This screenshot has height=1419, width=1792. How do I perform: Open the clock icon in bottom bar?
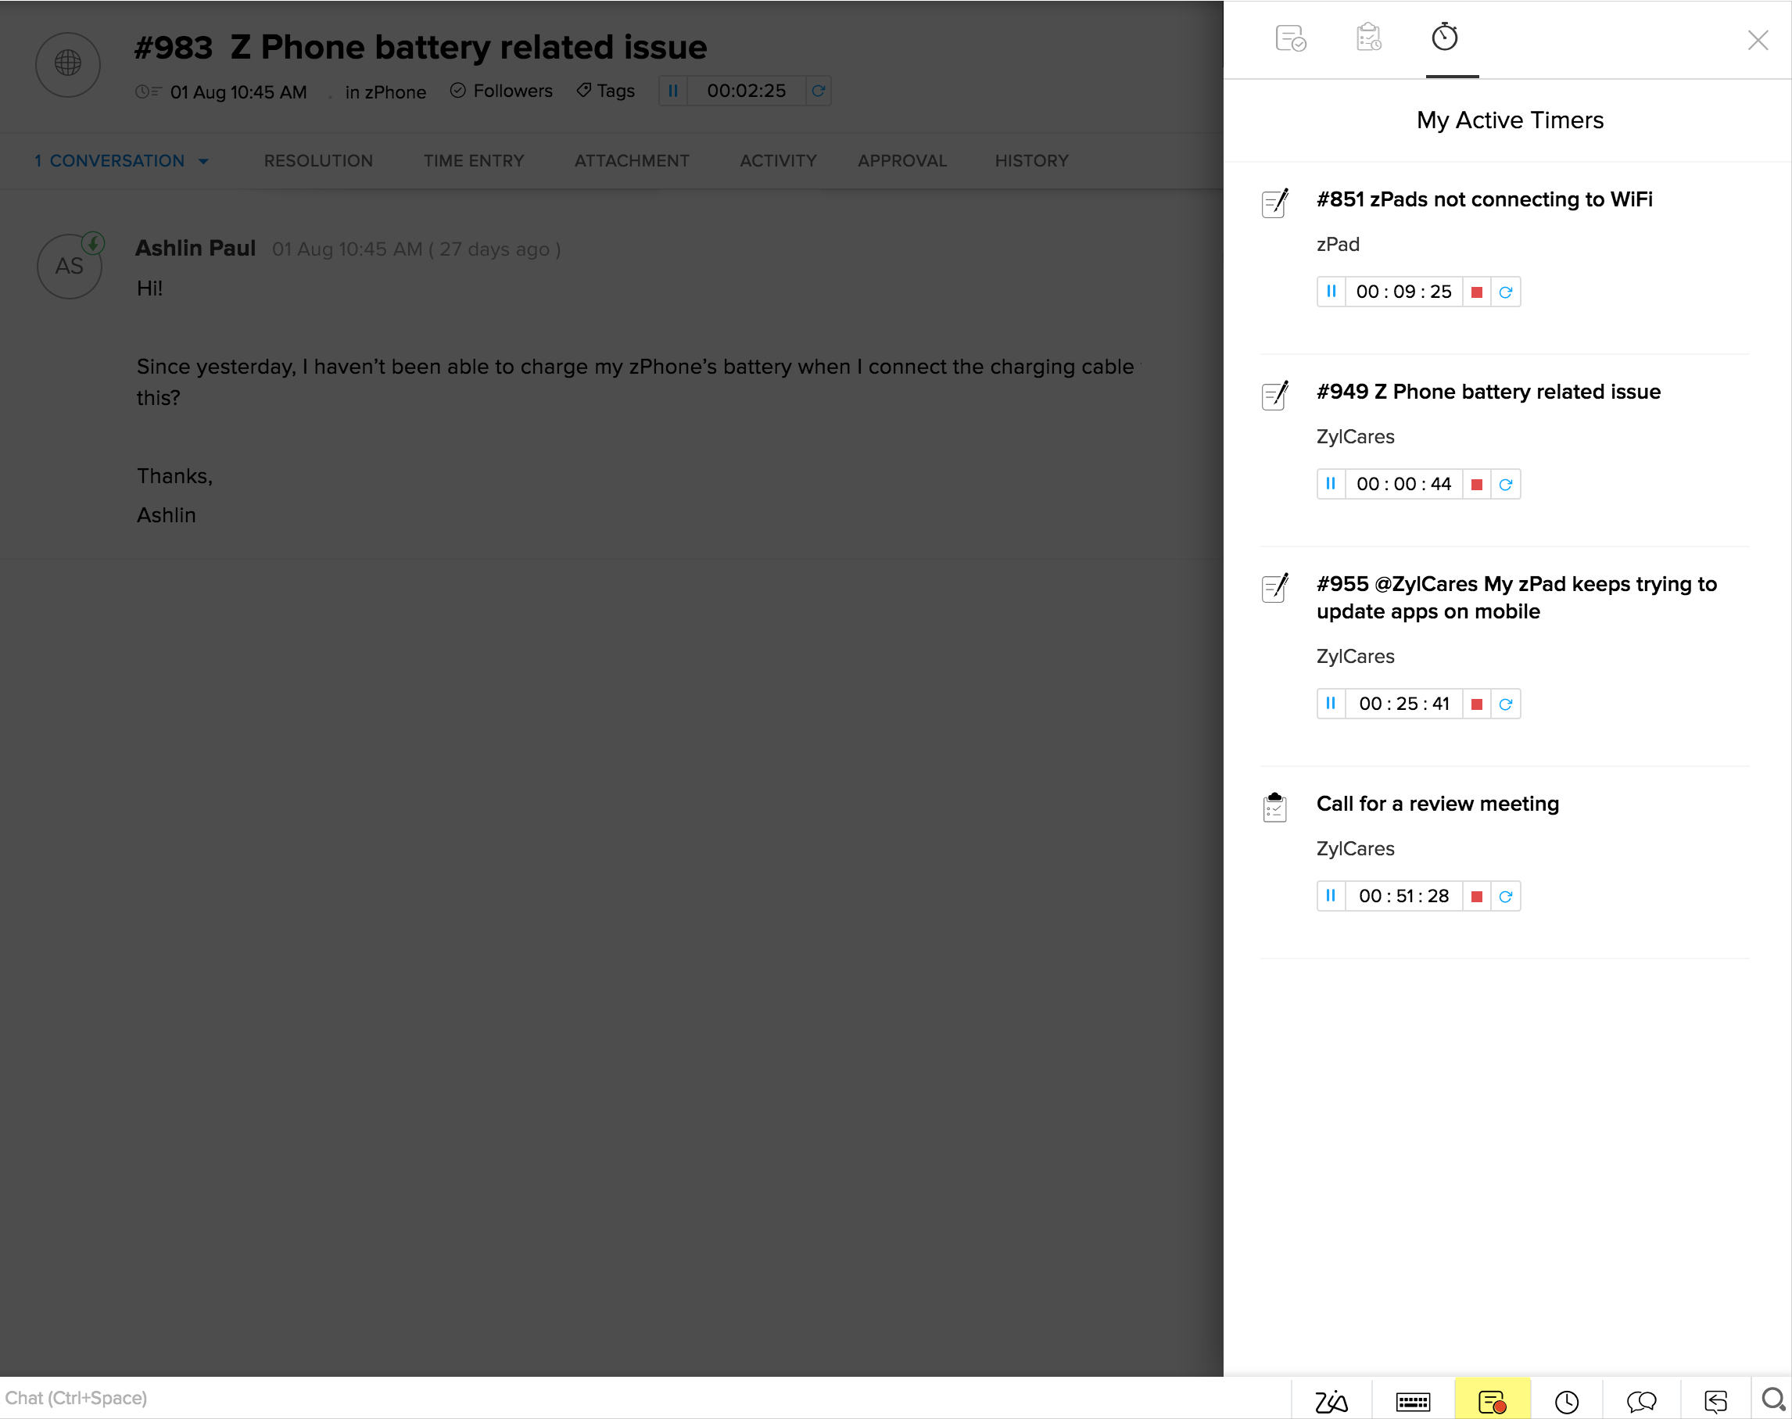click(1566, 1401)
